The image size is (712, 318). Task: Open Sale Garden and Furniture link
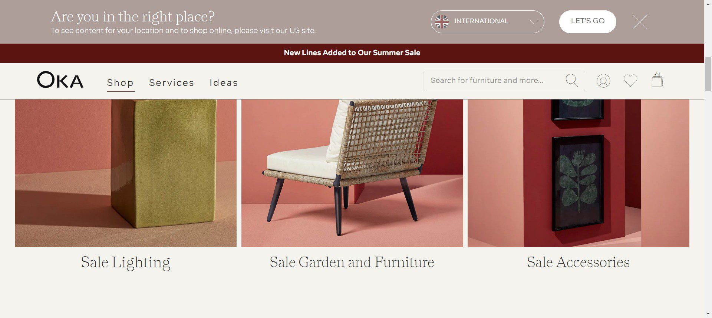point(352,262)
